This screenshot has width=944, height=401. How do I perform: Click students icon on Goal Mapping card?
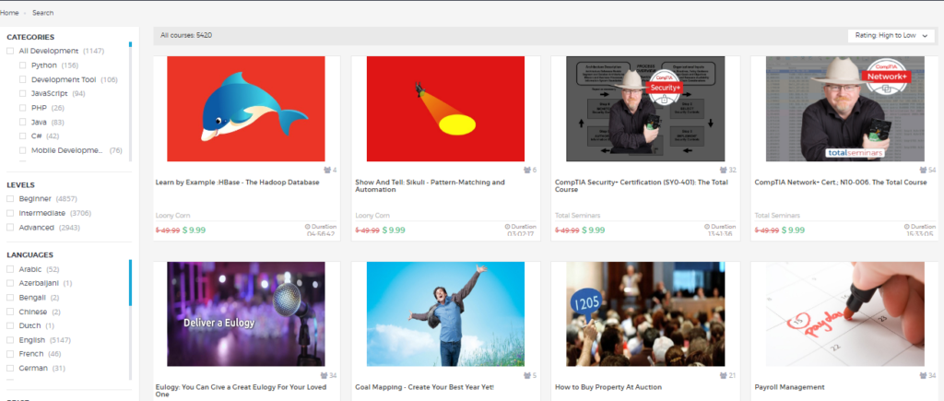[x=526, y=375]
